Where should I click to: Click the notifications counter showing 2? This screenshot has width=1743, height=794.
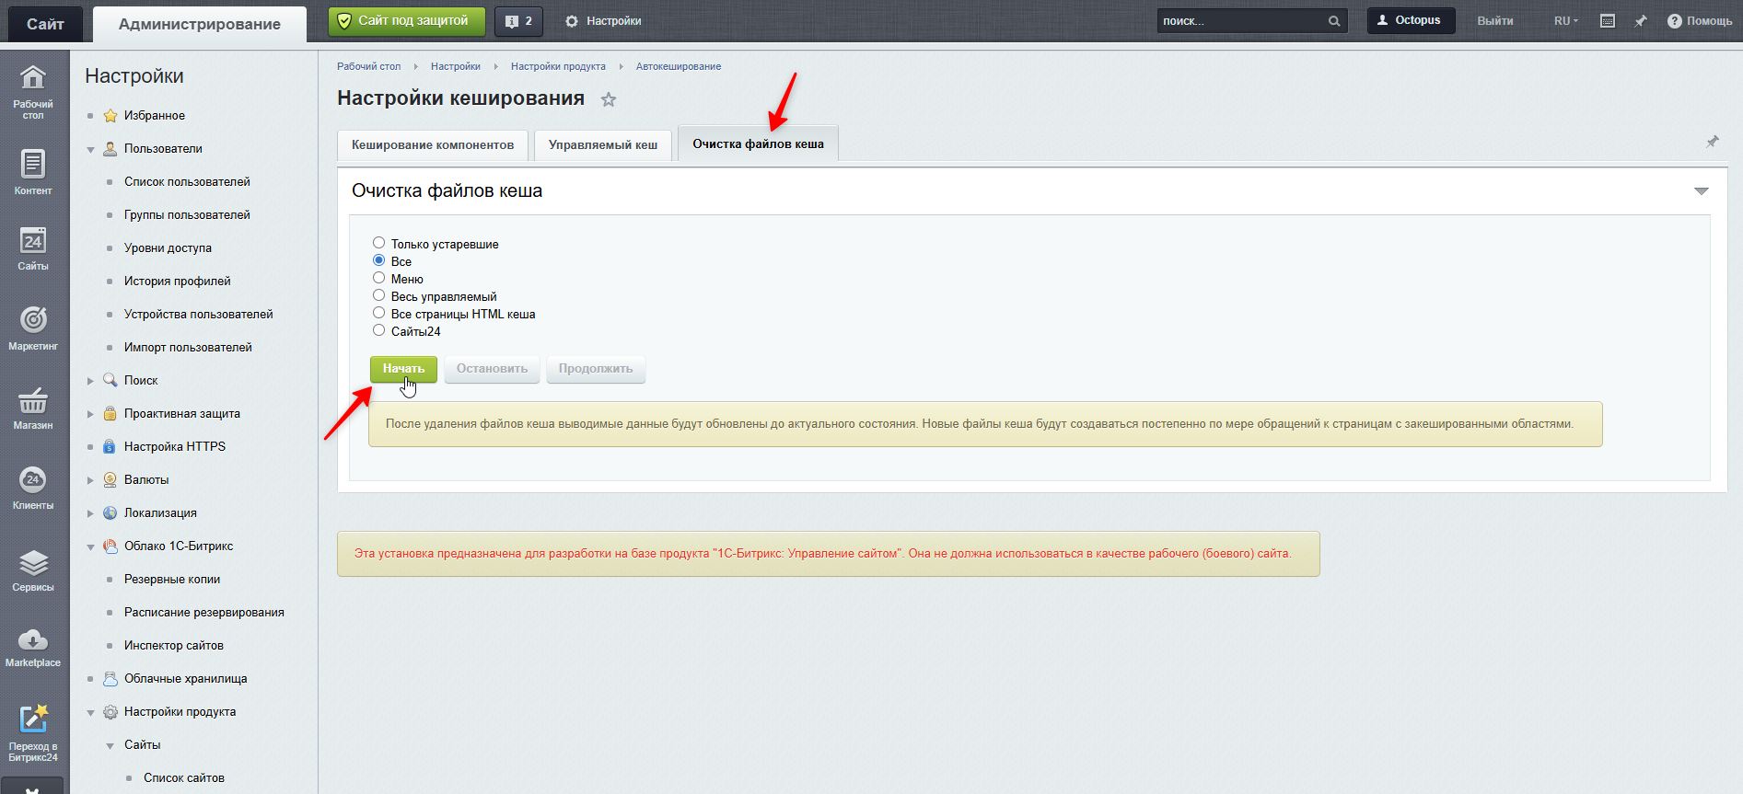tap(518, 20)
